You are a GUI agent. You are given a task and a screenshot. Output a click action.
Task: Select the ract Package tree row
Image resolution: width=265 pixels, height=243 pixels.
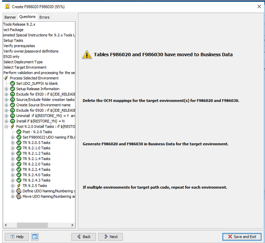[13, 30]
